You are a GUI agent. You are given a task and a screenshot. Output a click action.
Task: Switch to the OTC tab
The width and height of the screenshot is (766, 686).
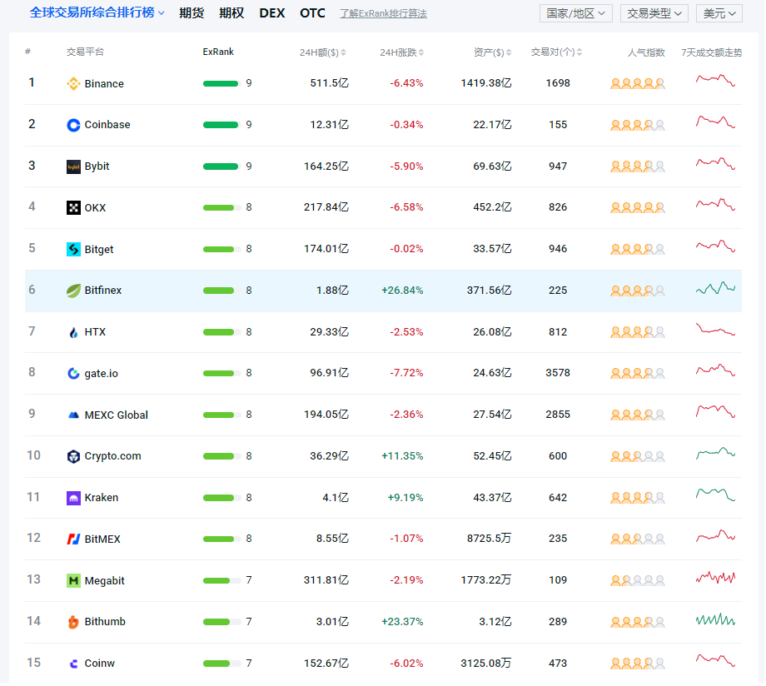tap(313, 13)
